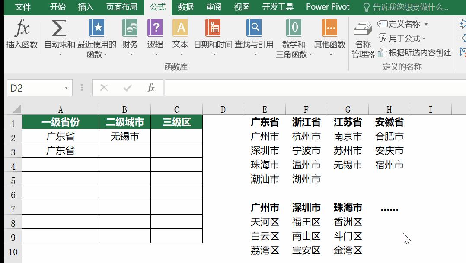466x263 pixels.
Task: Expand the Logical (逻辑) dropdown arrow
Action: click(x=156, y=54)
